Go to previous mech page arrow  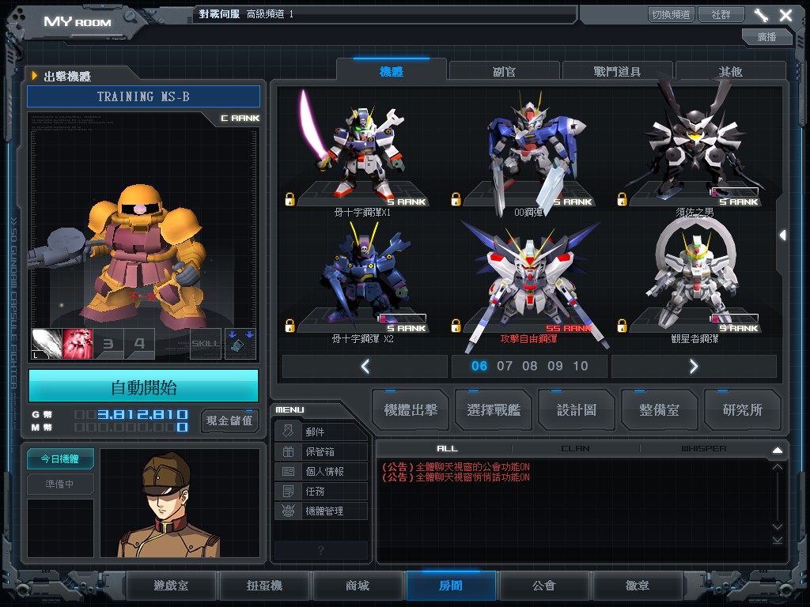[x=365, y=367]
